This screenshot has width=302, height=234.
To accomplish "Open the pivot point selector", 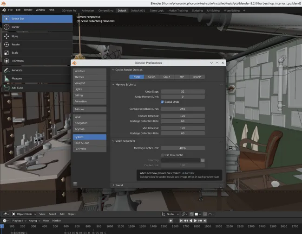I will coord(184,214).
